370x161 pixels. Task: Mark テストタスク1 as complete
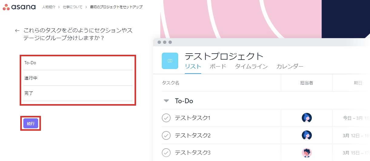tap(166, 118)
